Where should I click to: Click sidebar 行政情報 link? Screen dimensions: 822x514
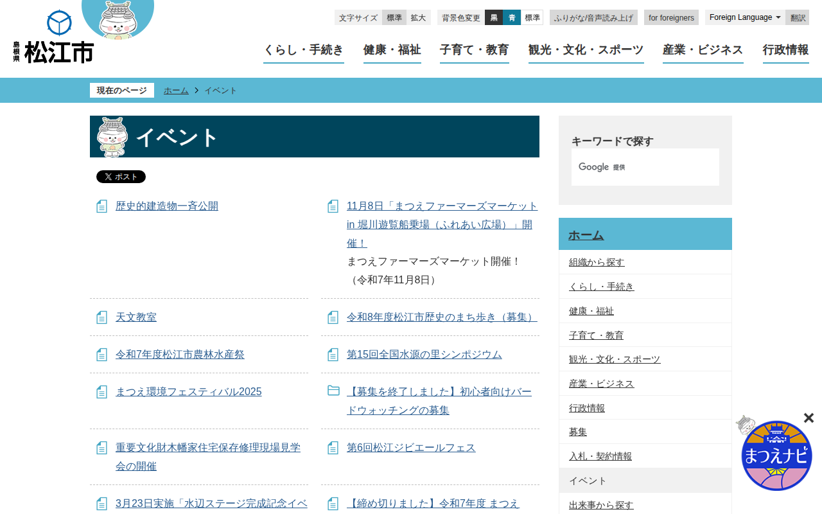[587, 408]
